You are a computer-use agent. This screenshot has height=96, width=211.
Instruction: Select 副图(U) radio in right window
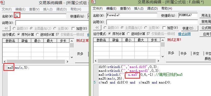(x=111, y=28)
